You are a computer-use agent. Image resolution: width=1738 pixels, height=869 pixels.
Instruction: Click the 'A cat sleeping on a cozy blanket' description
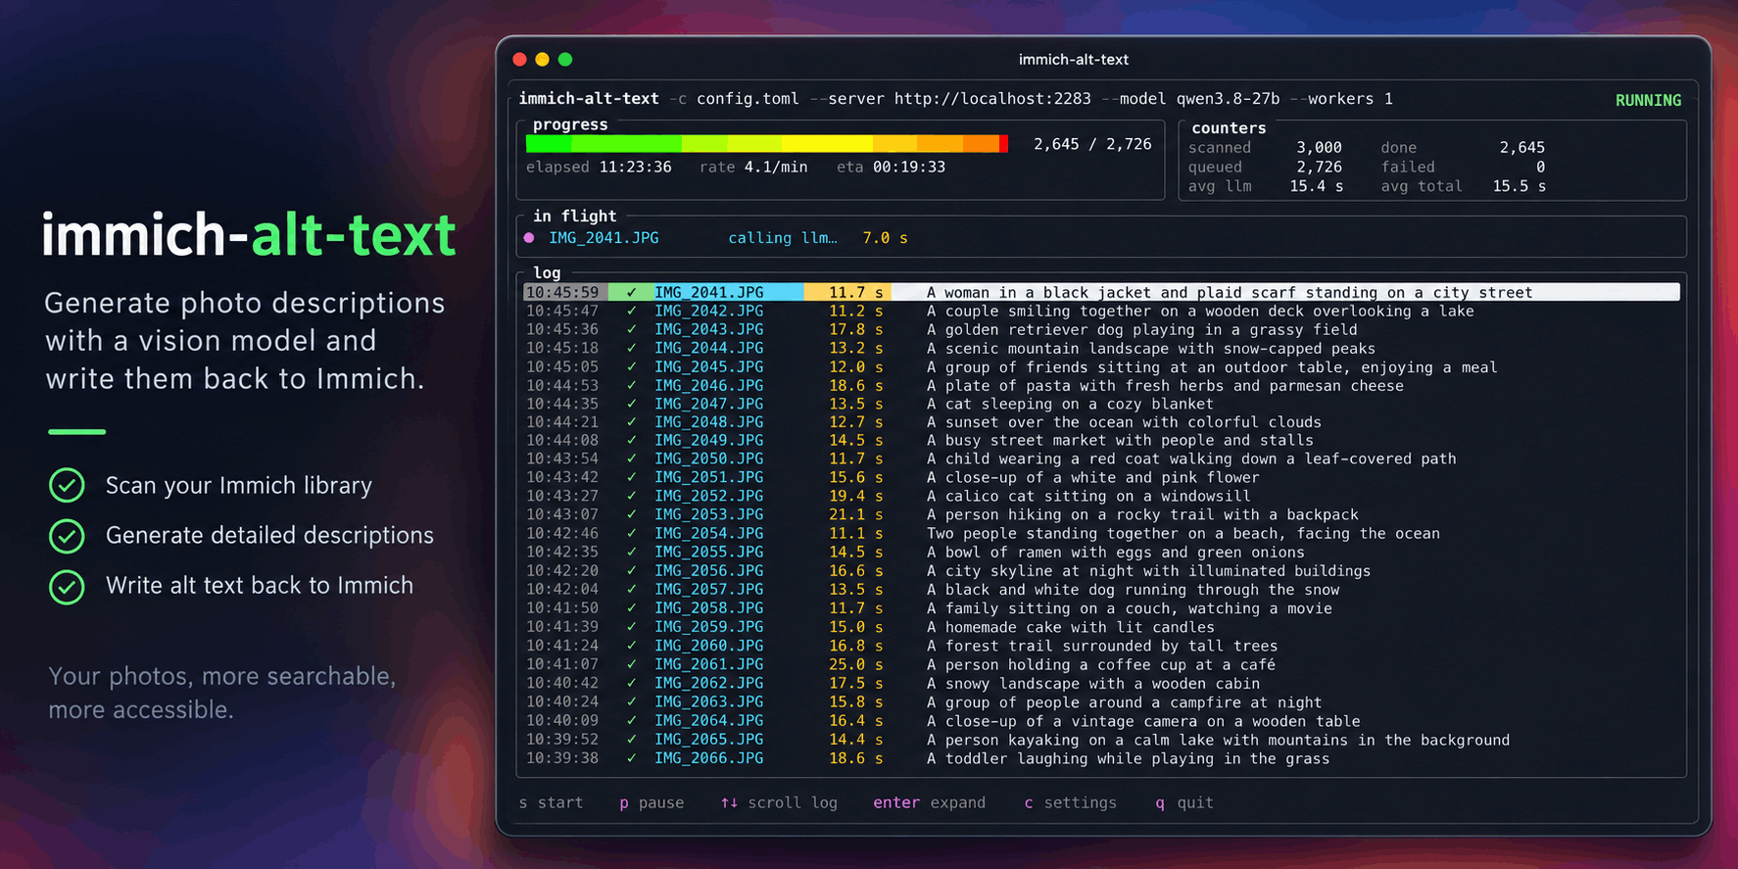click(1070, 404)
